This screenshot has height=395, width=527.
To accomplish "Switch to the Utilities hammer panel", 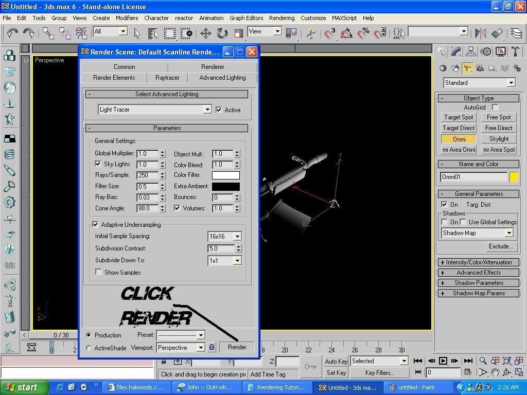I will (515, 51).
